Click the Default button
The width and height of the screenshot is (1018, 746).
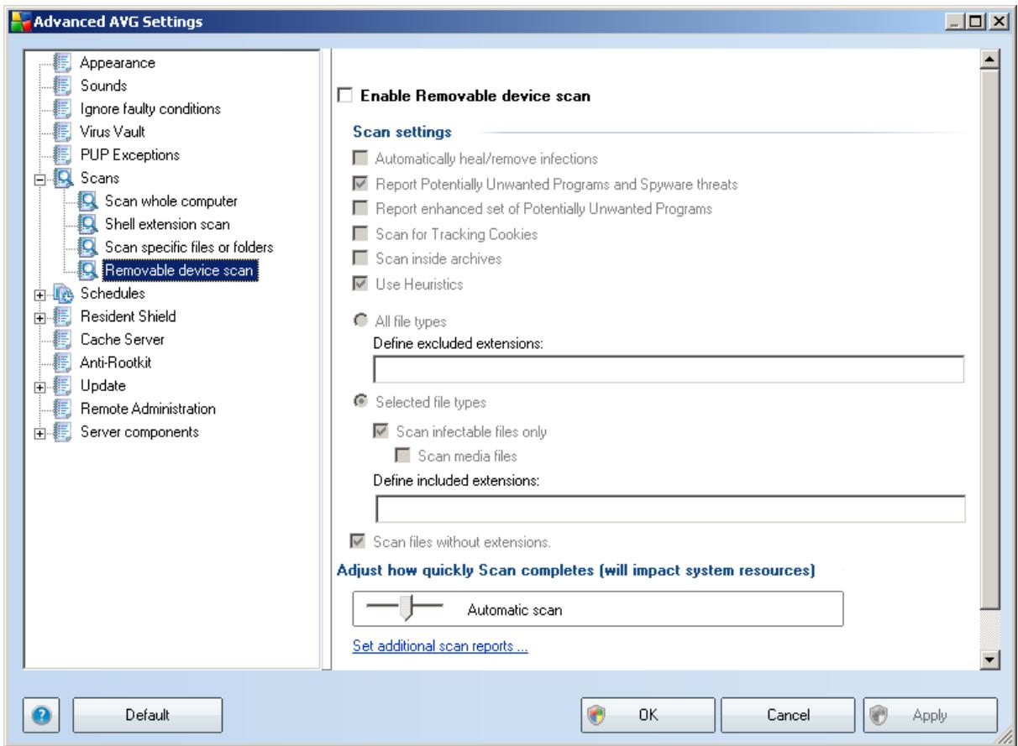(x=148, y=715)
